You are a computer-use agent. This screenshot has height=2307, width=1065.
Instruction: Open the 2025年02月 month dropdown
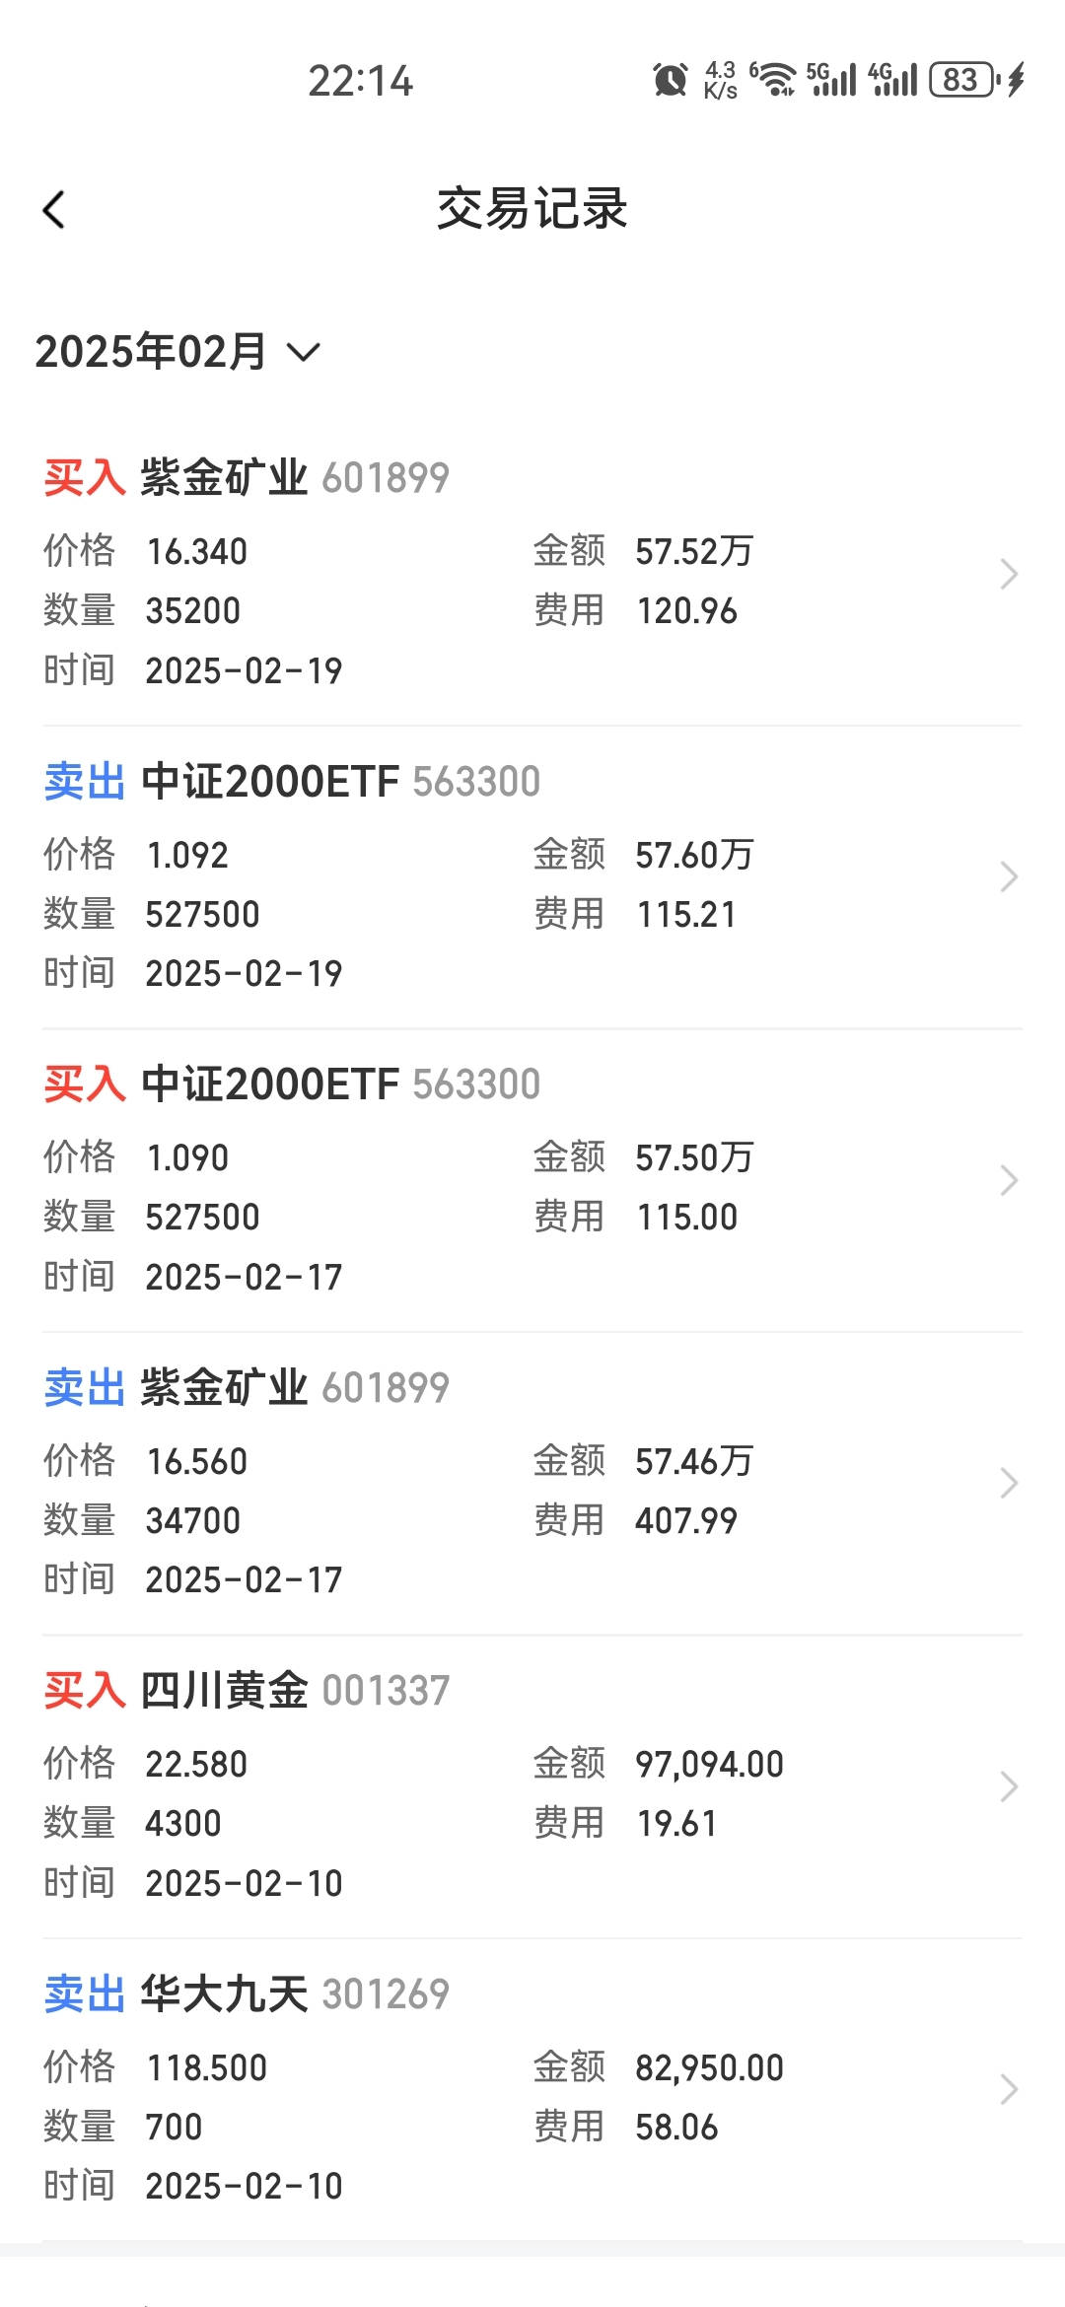(177, 352)
